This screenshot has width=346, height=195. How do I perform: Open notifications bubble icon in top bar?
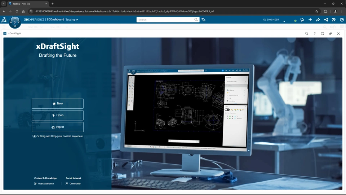[x=302, y=19]
